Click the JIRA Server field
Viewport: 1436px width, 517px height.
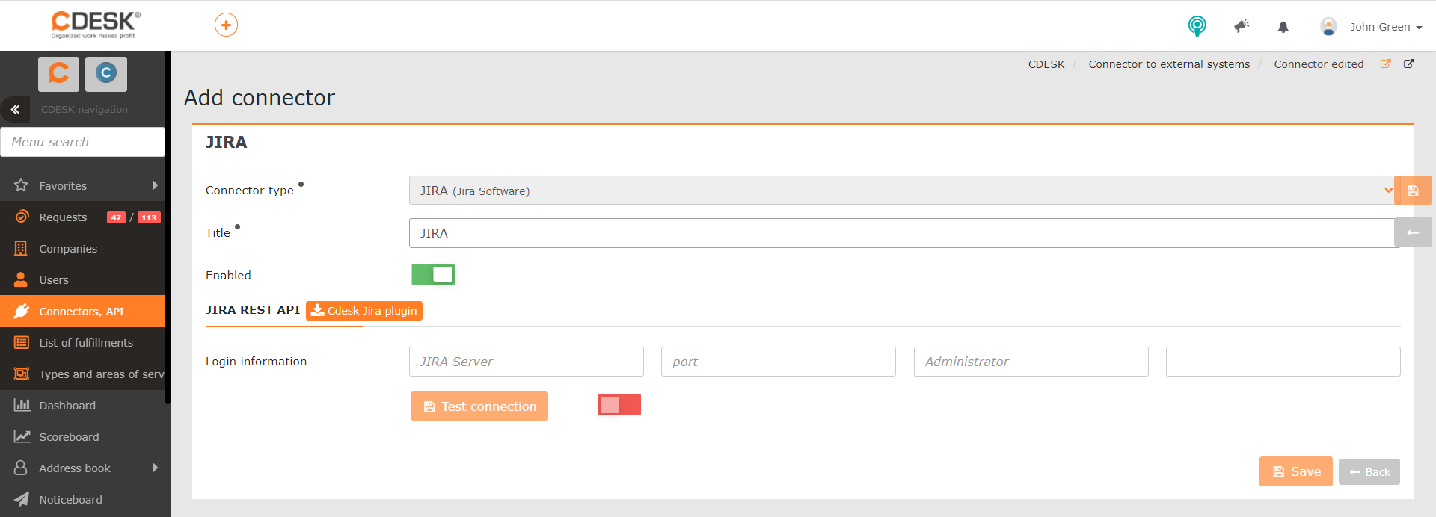(x=527, y=362)
